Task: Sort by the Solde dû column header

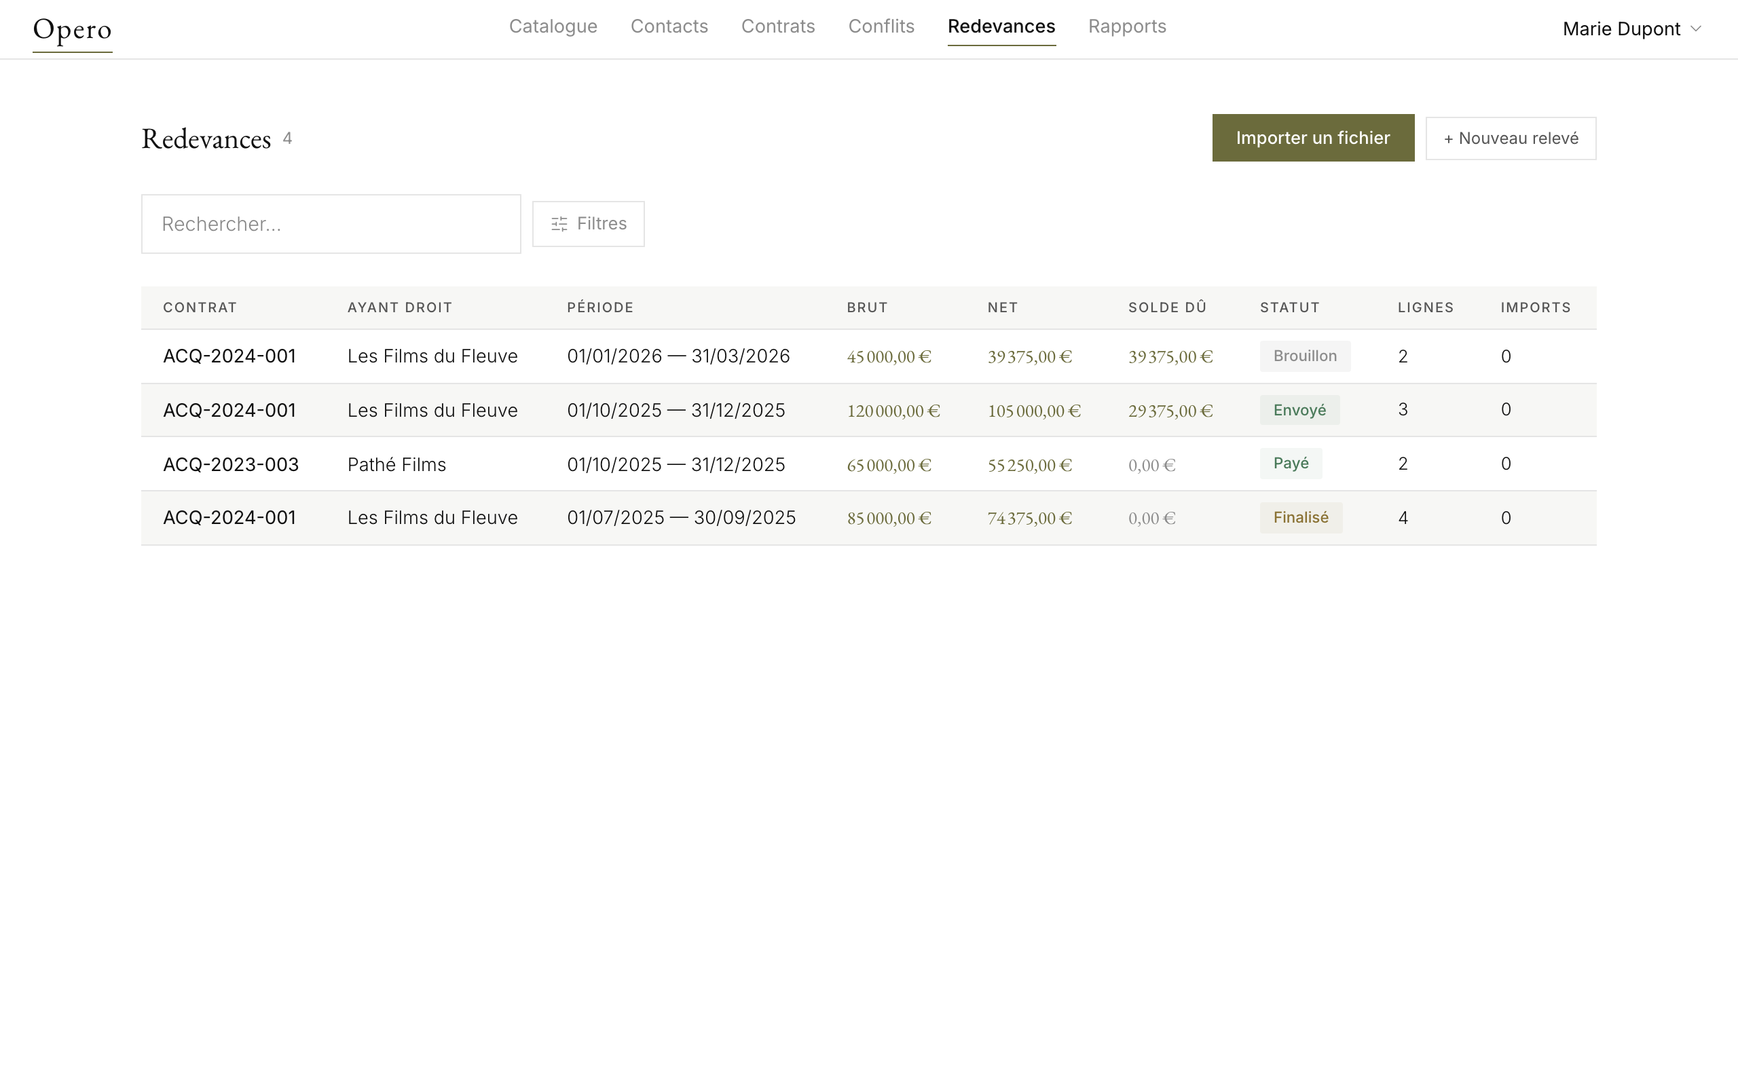Action: point(1166,307)
